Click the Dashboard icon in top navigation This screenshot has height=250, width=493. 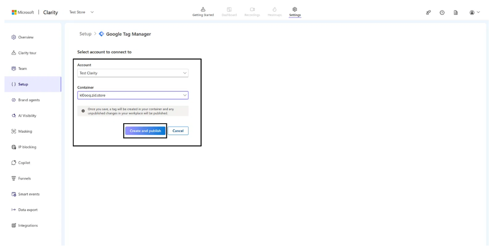click(x=229, y=9)
